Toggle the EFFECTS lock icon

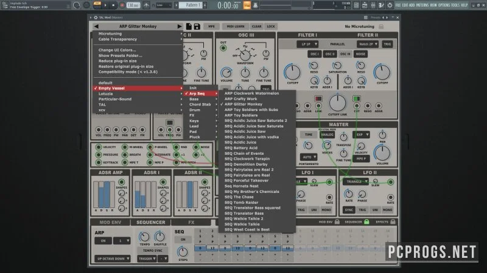click(393, 221)
